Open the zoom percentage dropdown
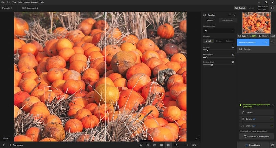This screenshot has width=276, height=148. [x=195, y=145]
